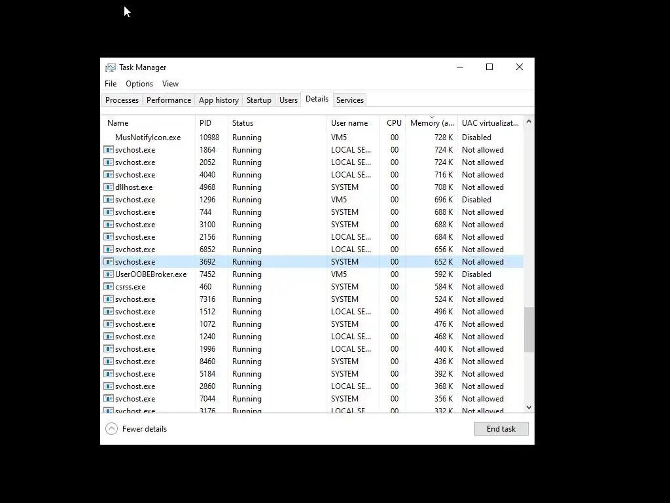Open the Options menu
670x503 pixels.
139,84
